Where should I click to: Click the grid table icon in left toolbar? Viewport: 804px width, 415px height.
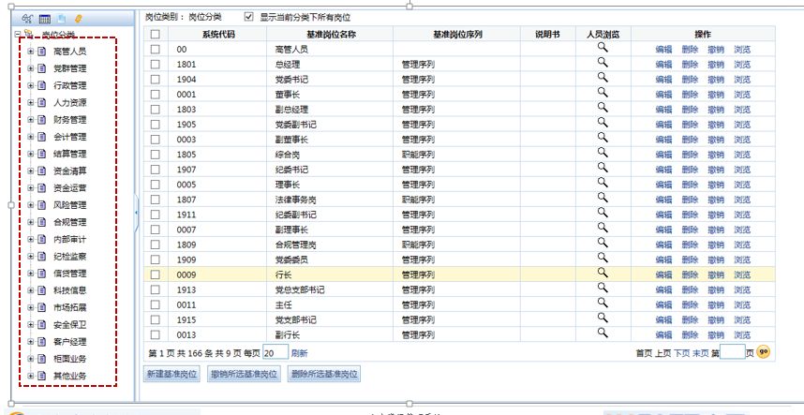45,19
